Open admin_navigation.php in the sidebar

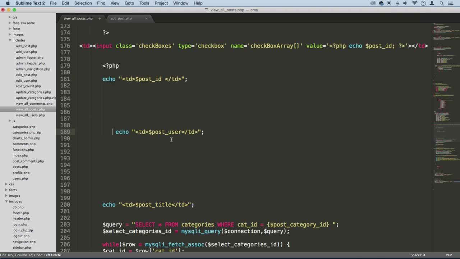point(33,69)
